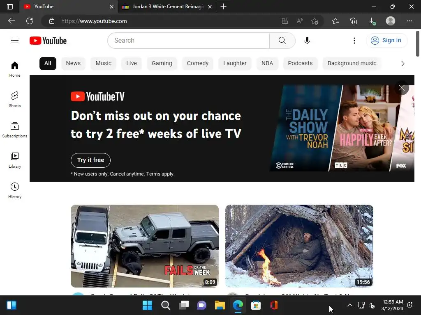Open Edge Collections

pos(354,21)
